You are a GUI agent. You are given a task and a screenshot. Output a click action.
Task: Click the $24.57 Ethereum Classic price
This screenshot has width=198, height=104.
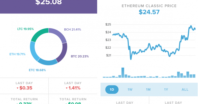[149, 12]
